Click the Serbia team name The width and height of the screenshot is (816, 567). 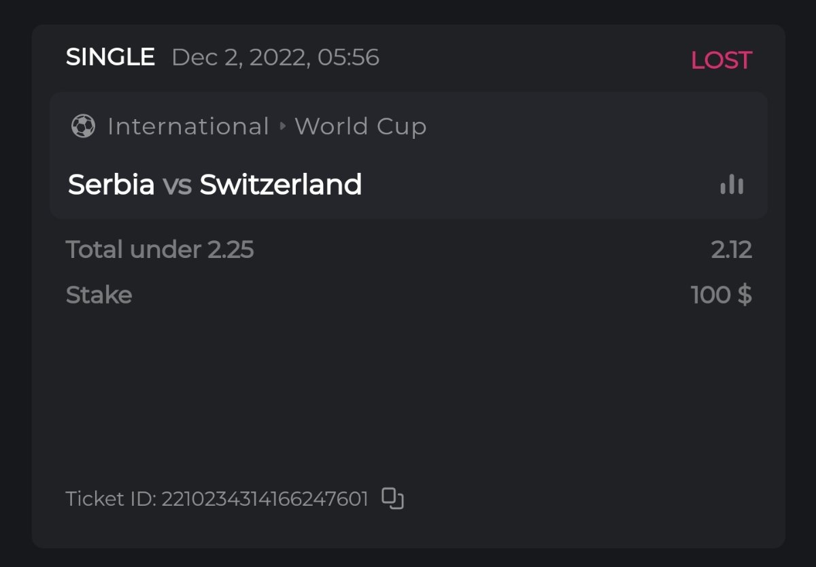112,184
